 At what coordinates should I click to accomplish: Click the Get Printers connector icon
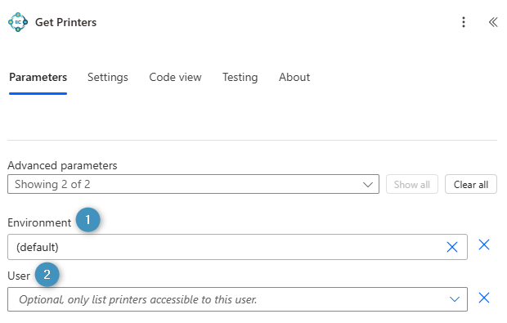18,22
